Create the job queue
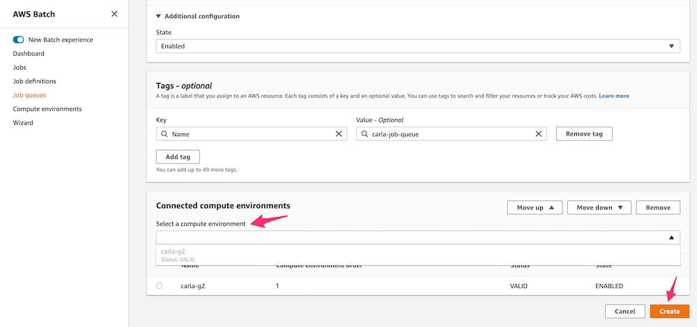 click(x=669, y=312)
